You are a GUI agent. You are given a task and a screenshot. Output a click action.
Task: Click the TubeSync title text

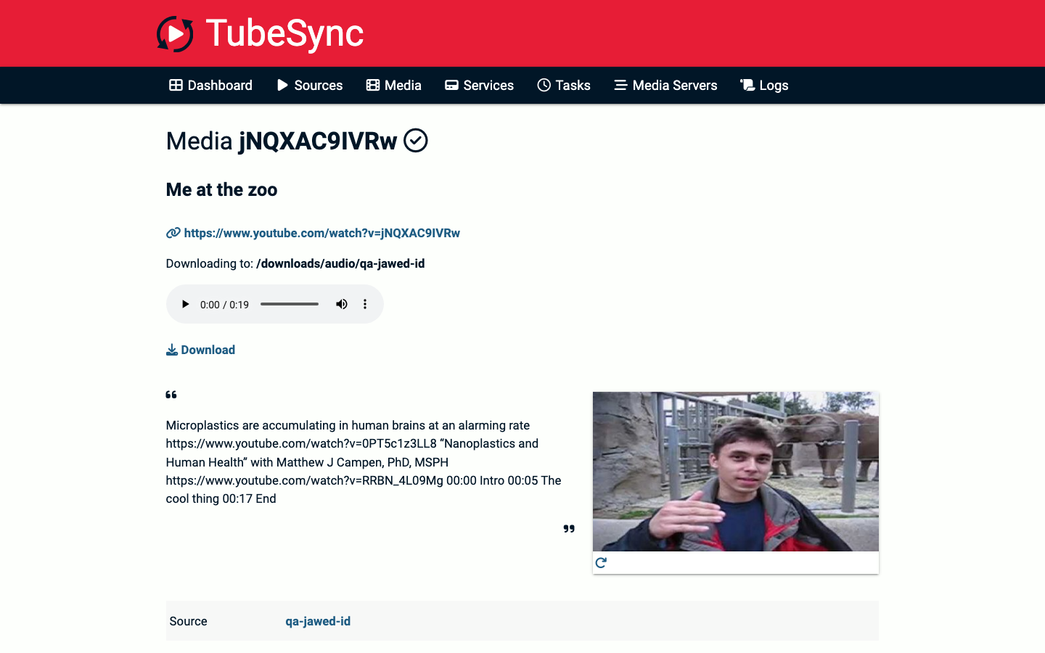pyautogui.click(x=284, y=33)
